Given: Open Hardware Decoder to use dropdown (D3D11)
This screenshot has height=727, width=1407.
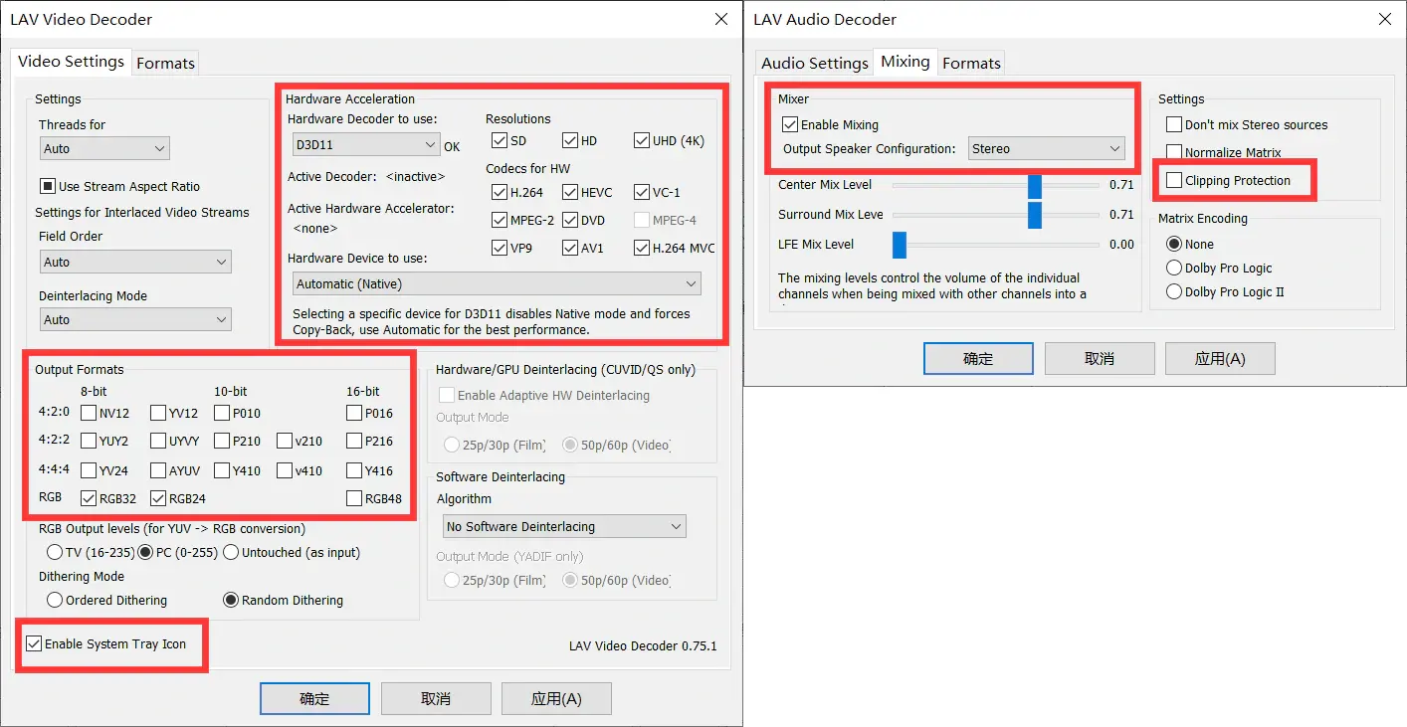Looking at the screenshot, I should (365, 144).
